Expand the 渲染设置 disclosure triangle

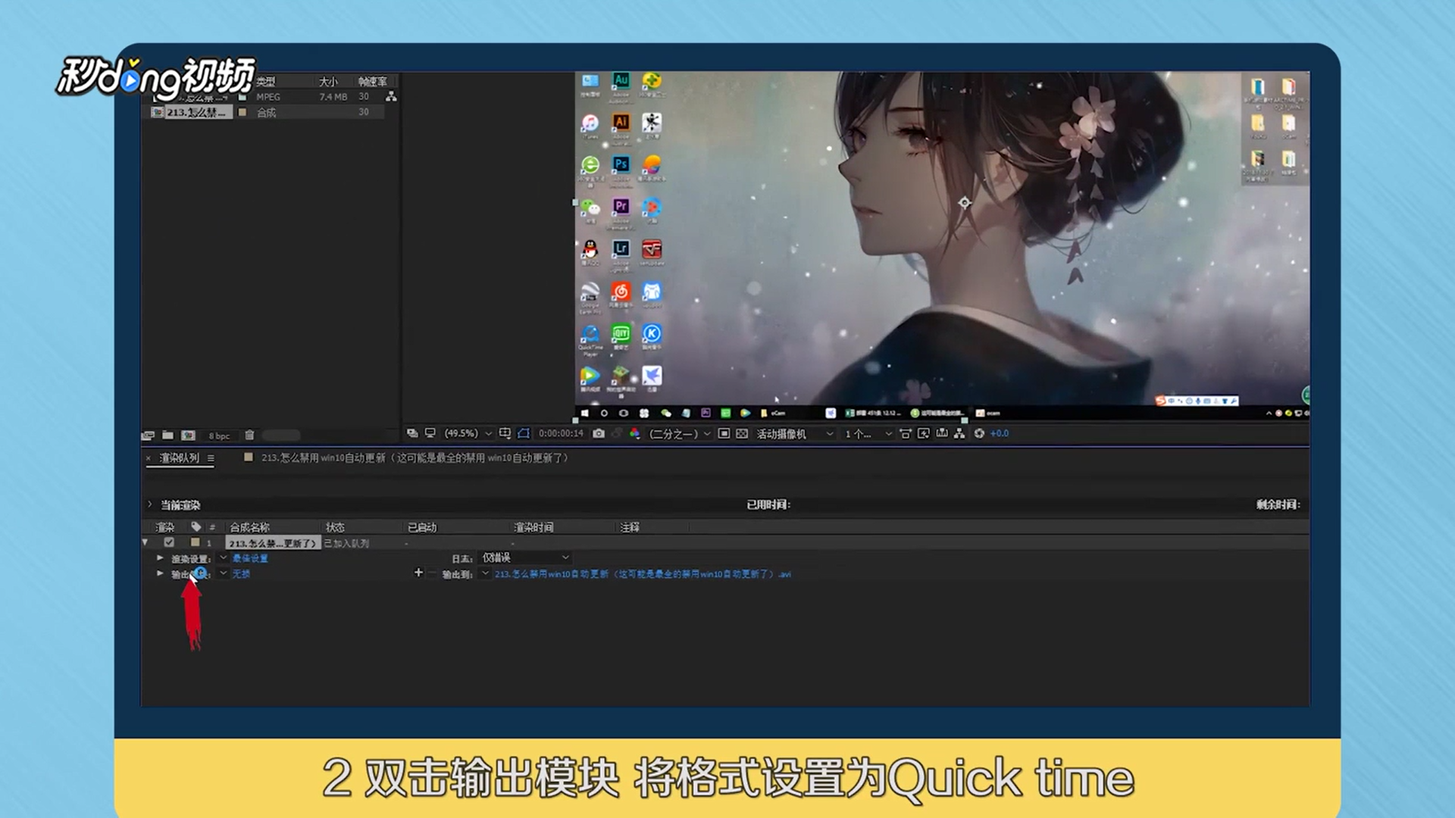[x=160, y=557]
